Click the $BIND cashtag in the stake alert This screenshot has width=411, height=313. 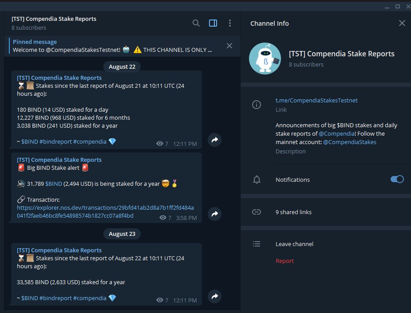point(53,184)
